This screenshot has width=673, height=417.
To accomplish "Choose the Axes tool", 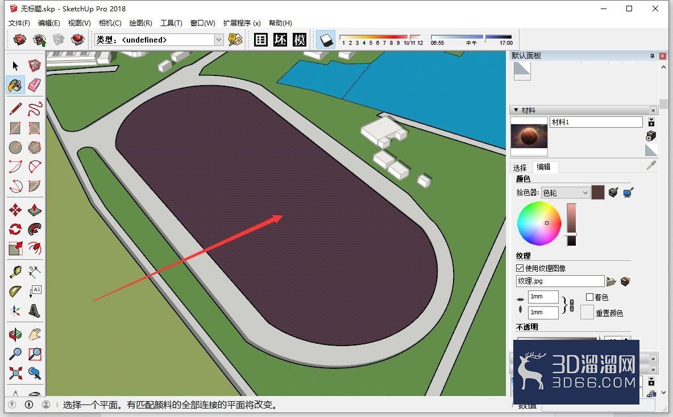I will pos(15,311).
